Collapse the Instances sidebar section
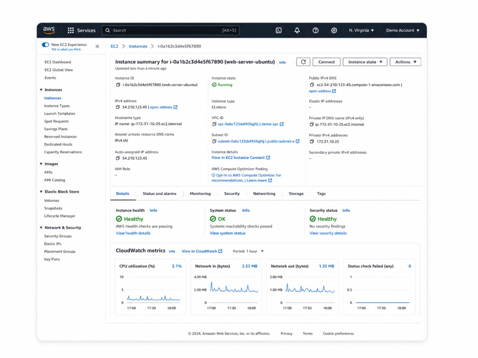This screenshot has width=478, height=358. point(41,90)
